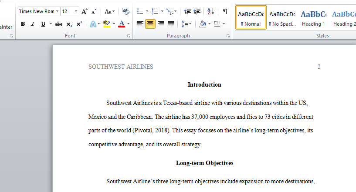
Task: Select the No Spacing style
Action: (x=282, y=18)
